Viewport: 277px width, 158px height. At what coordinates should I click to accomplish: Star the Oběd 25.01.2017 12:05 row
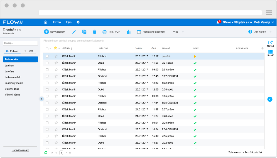point(56,90)
